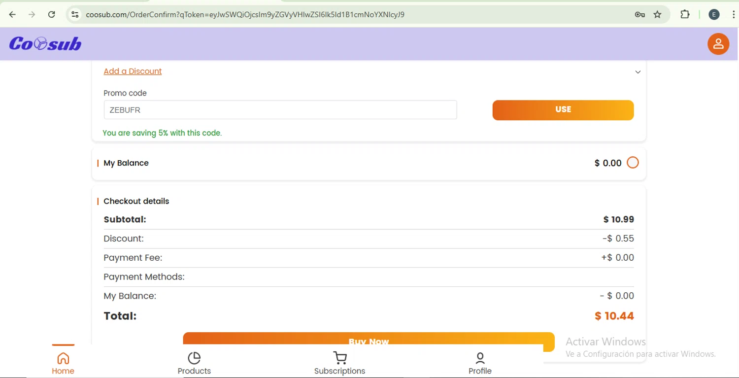The image size is (739, 378).
Task: Click the Buy Now button
Action: (369, 339)
